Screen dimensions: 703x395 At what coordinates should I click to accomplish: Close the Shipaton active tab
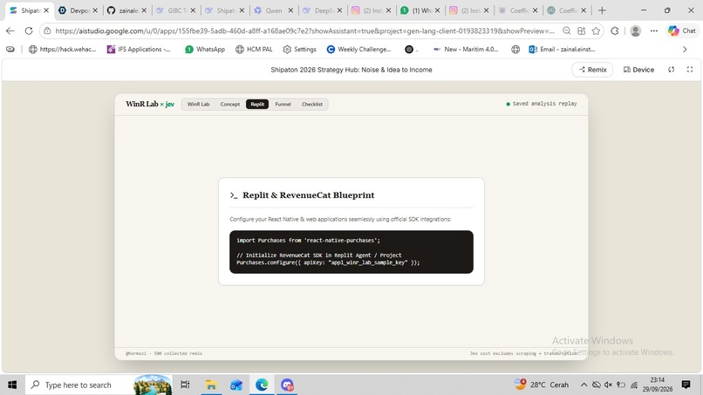46,10
